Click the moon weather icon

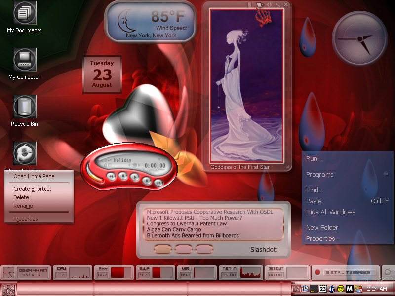point(126,20)
